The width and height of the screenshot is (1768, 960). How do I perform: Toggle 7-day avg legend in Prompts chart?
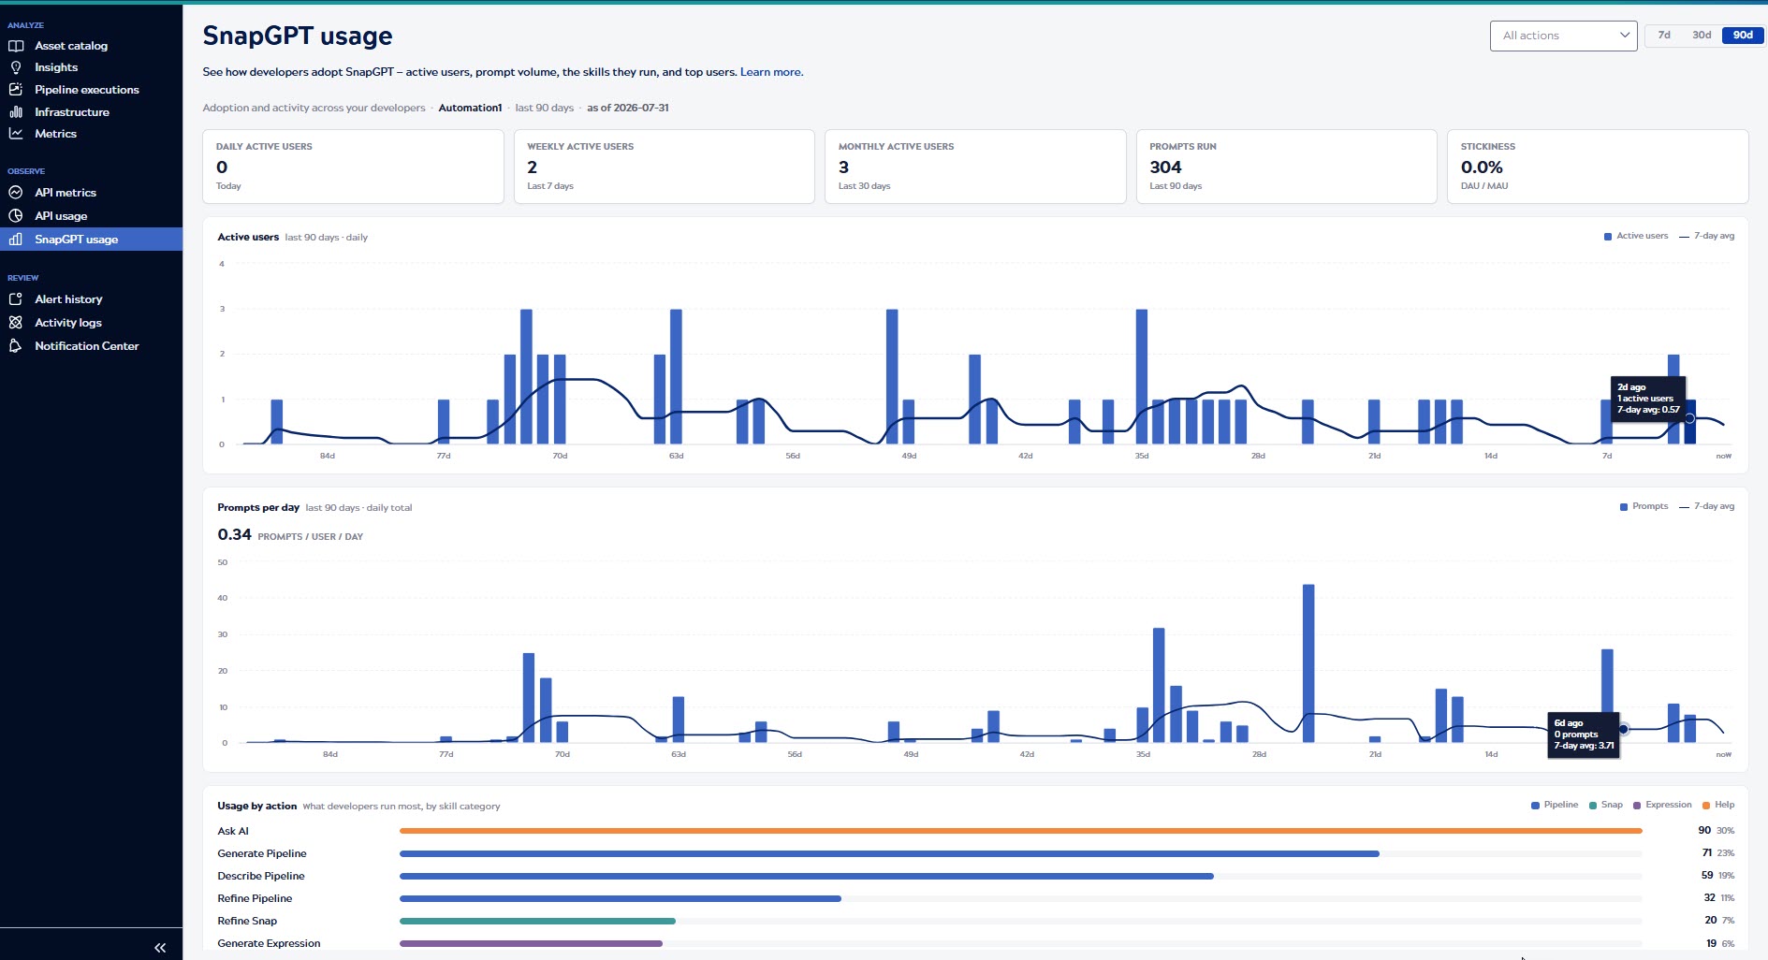pyautogui.click(x=1707, y=506)
